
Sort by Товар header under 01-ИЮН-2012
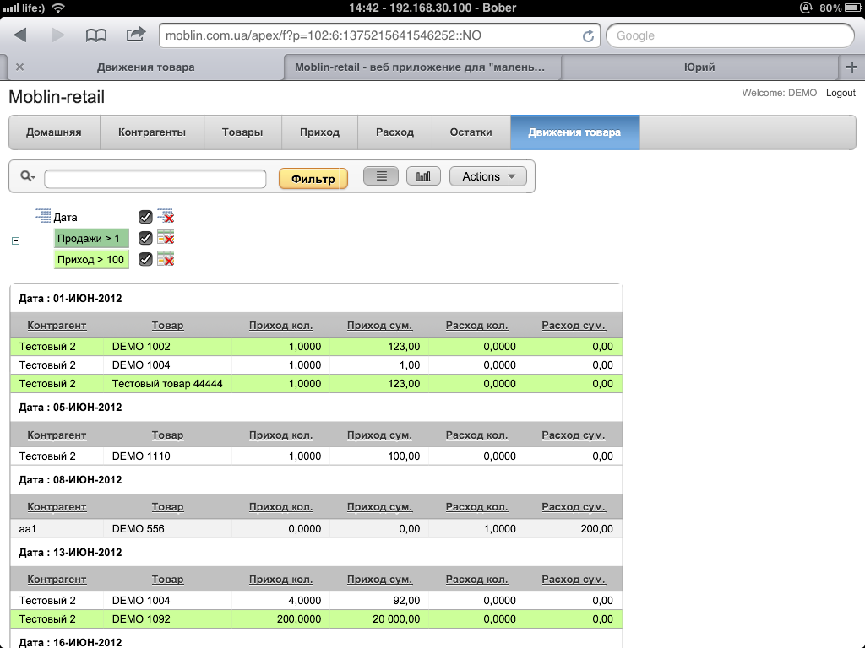[168, 325]
